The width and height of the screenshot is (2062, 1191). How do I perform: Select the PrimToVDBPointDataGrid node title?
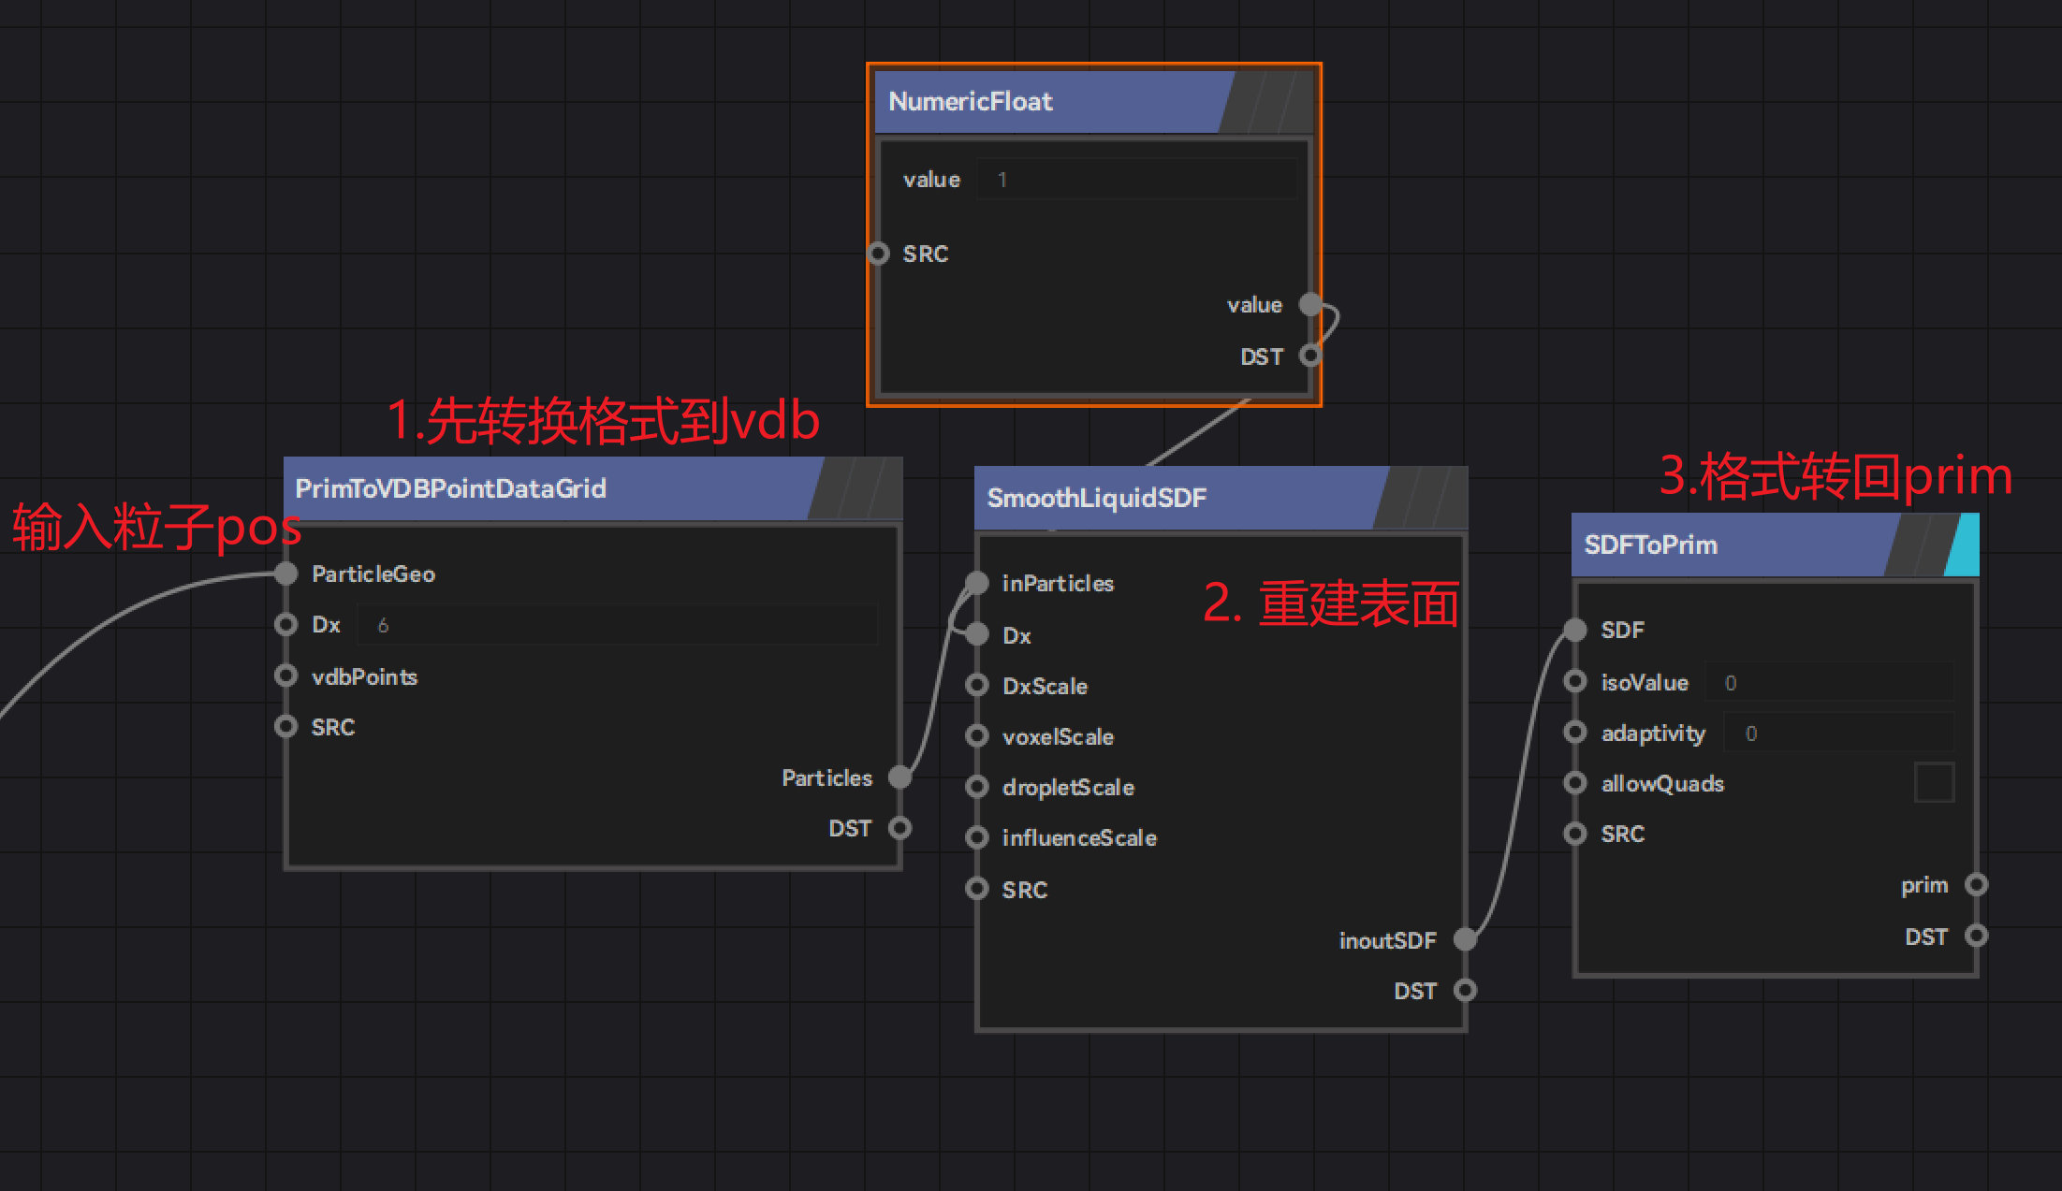pyautogui.click(x=450, y=488)
